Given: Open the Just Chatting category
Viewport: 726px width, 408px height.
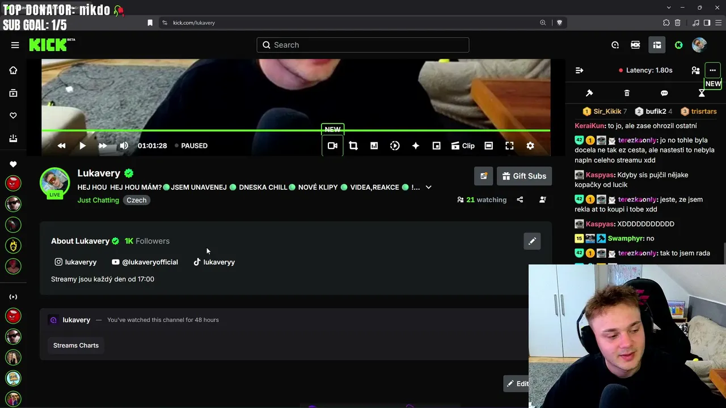Looking at the screenshot, I should click(x=98, y=200).
